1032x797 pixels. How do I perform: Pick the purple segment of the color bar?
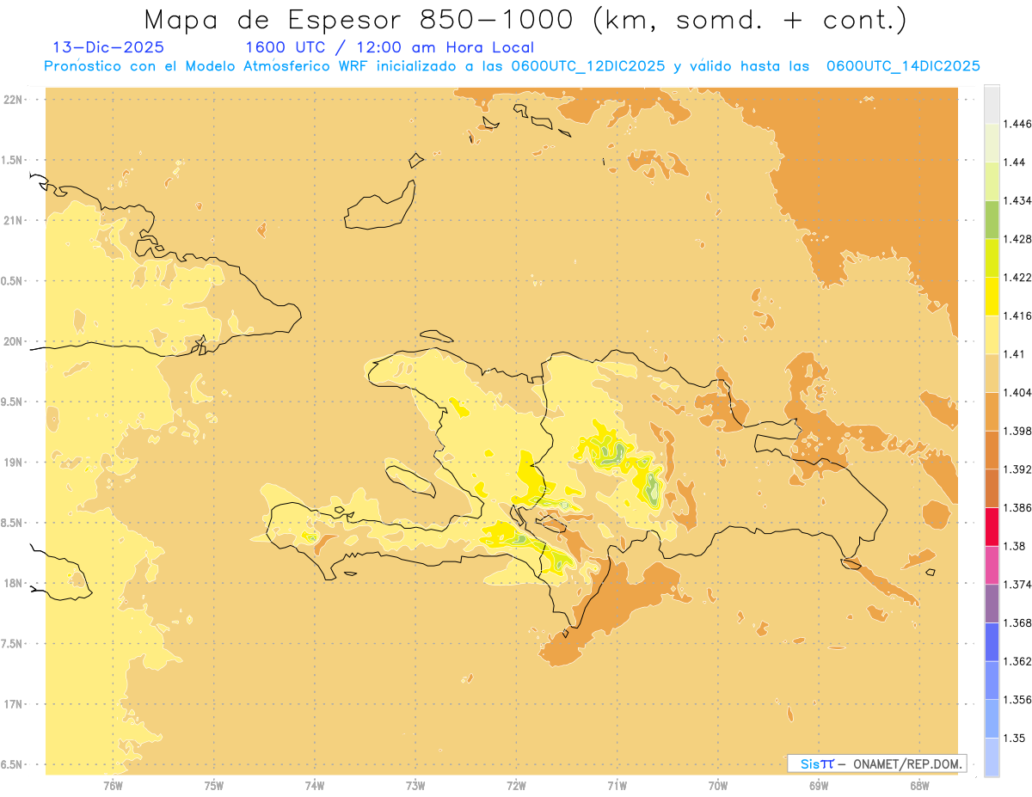pyautogui.click(x=992, y=604)
